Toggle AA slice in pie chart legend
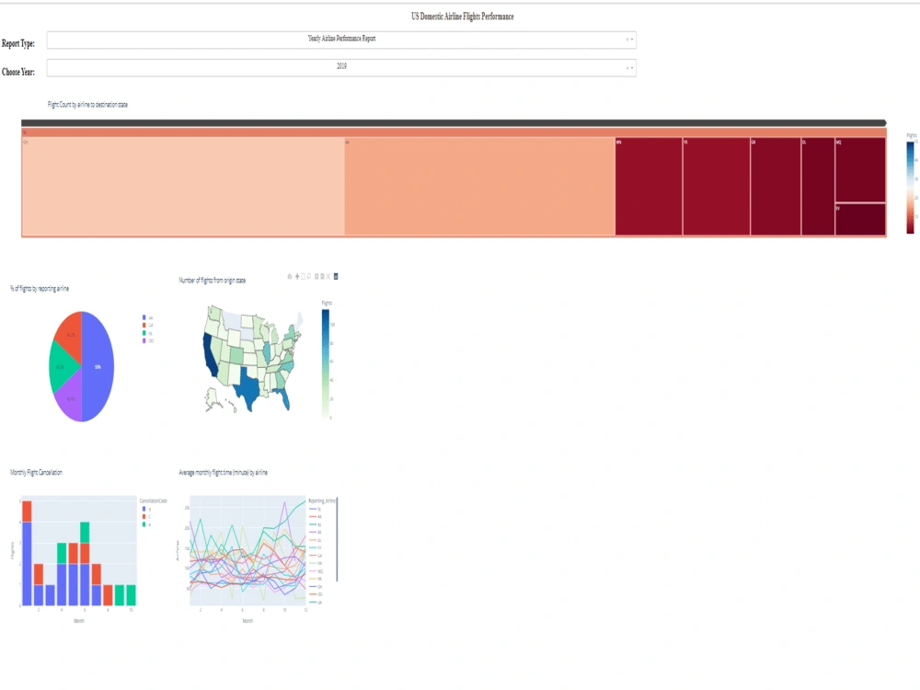 148,317
